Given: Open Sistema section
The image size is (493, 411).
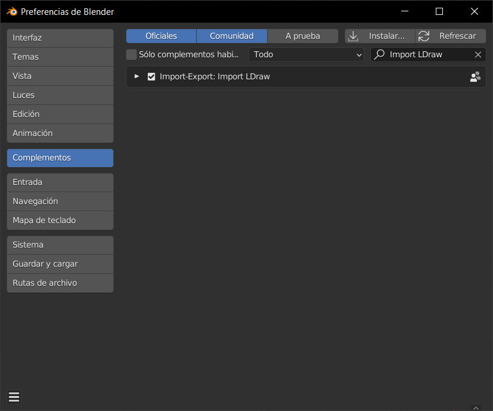Looking at the screenshot, I should click(x=60, y=245).
